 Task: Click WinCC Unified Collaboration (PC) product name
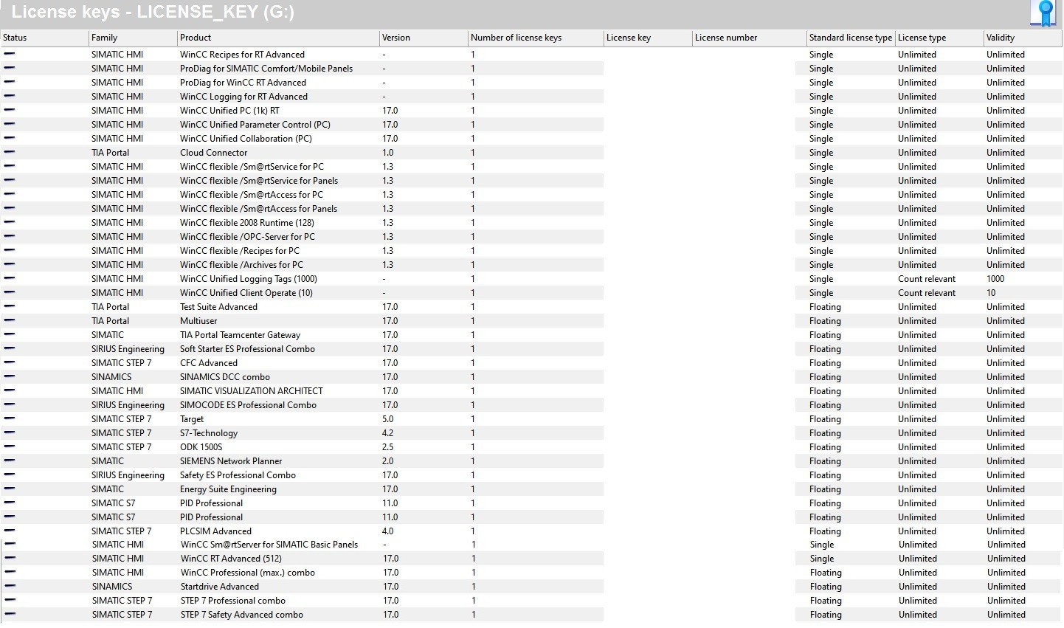[x=246, y=139]
